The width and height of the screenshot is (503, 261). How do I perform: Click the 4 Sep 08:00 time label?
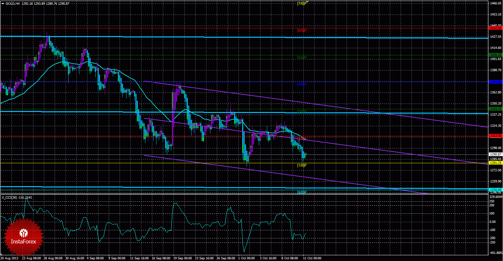(95, 258)
